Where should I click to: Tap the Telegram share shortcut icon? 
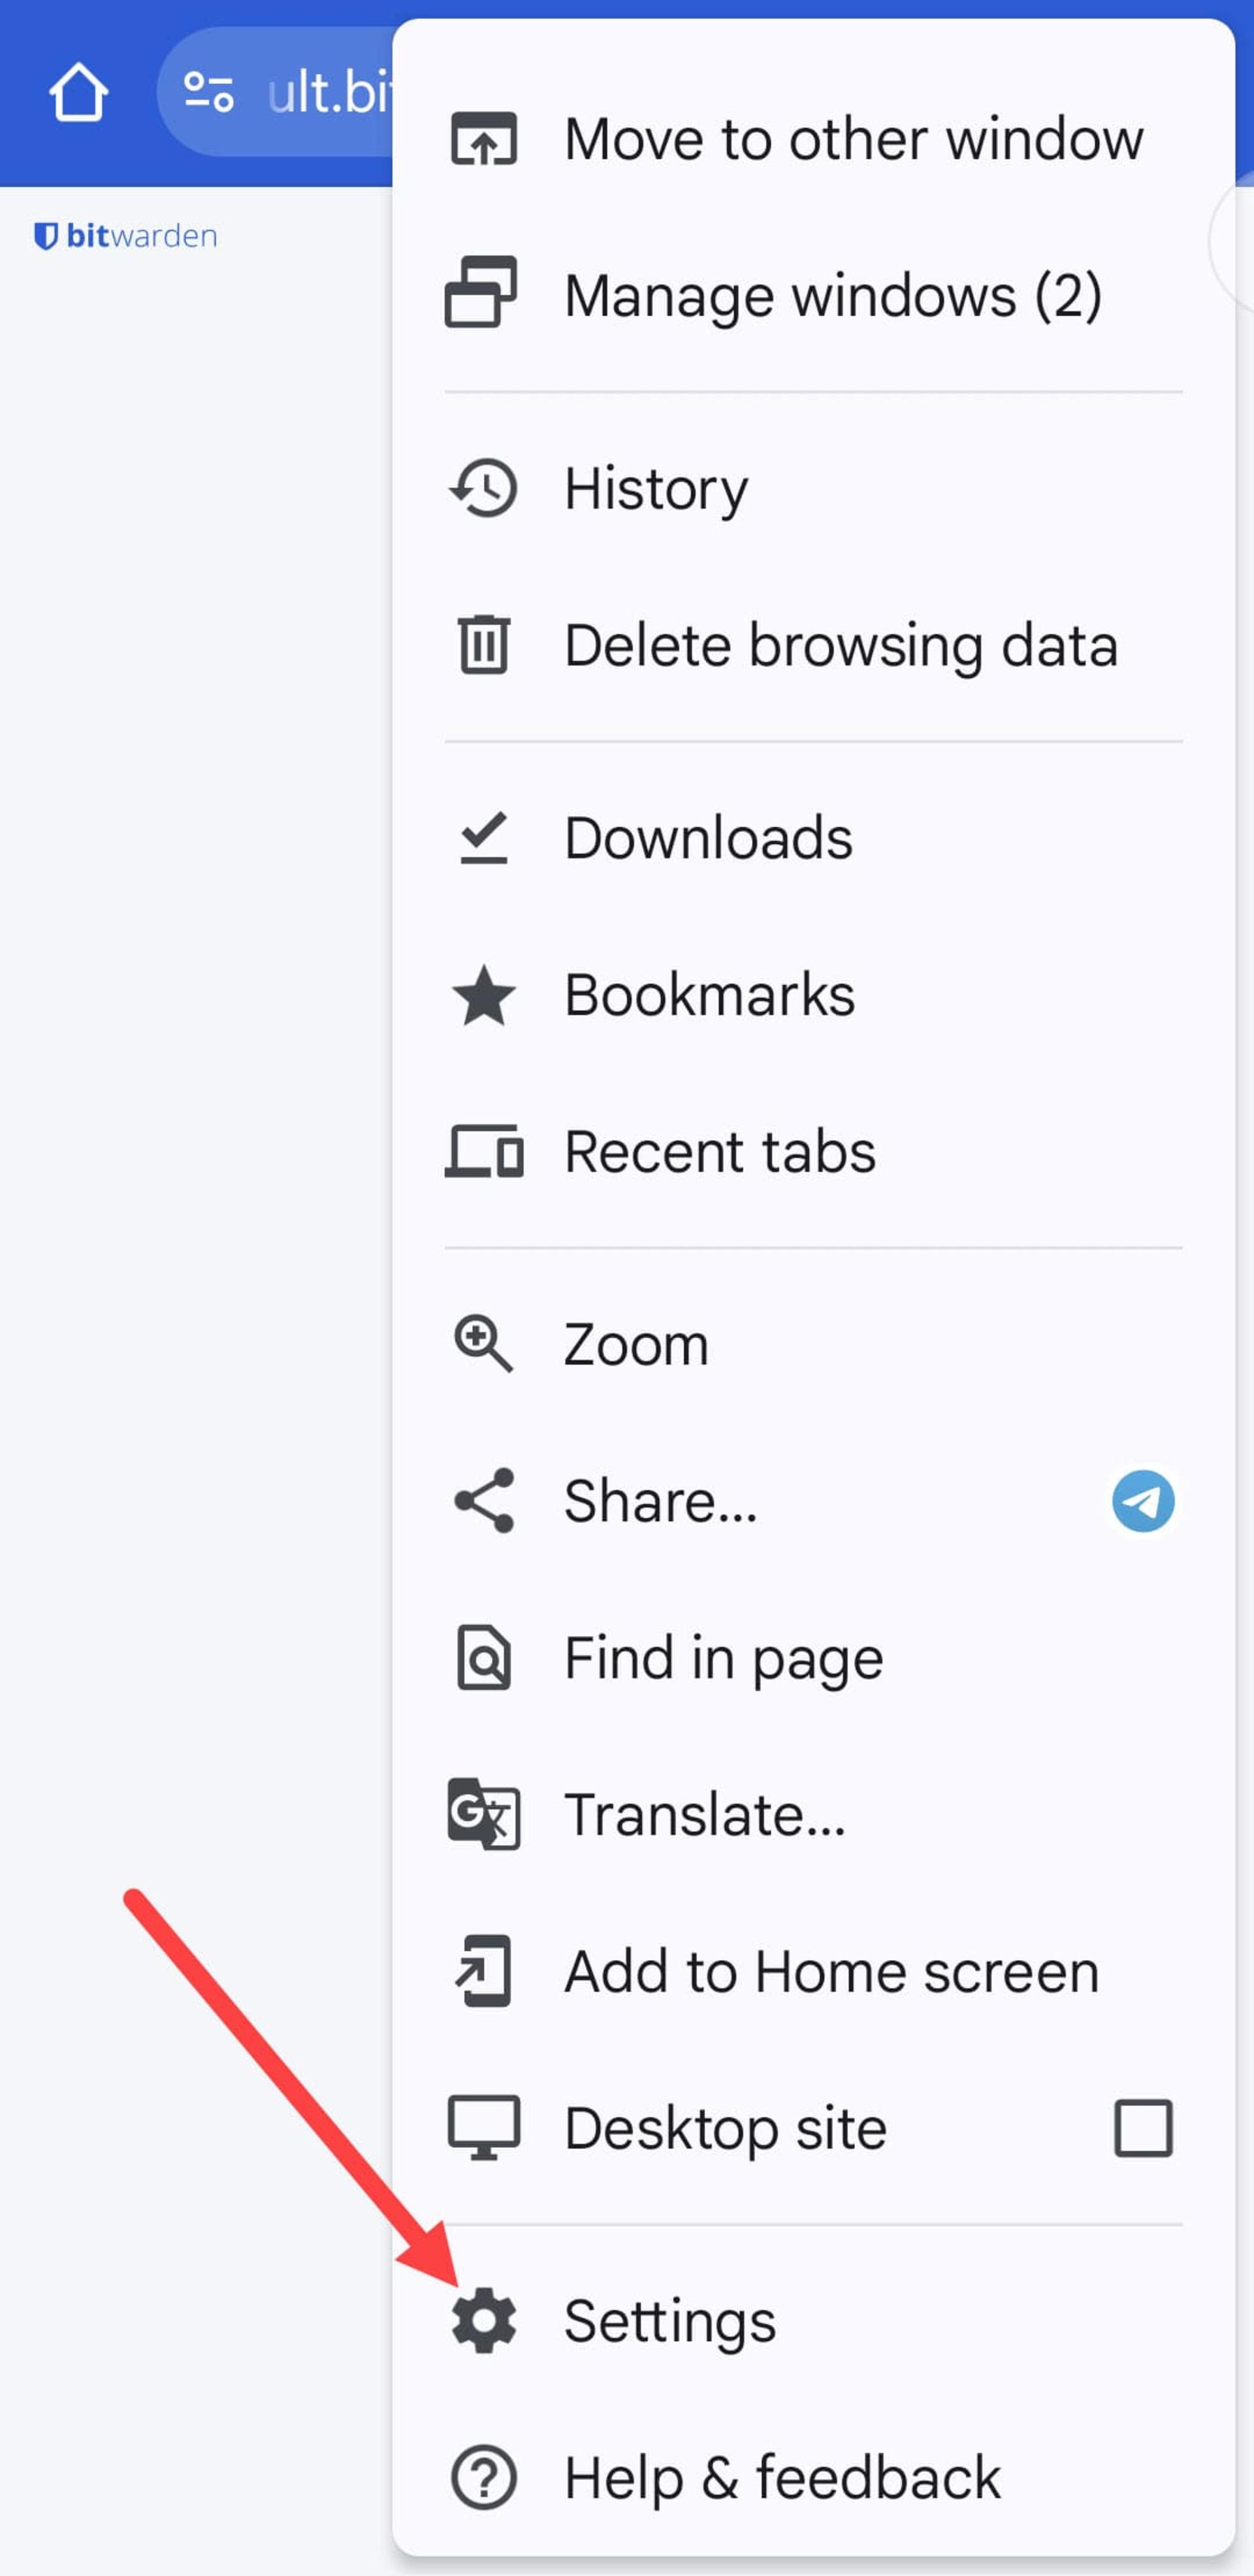1143,1500
